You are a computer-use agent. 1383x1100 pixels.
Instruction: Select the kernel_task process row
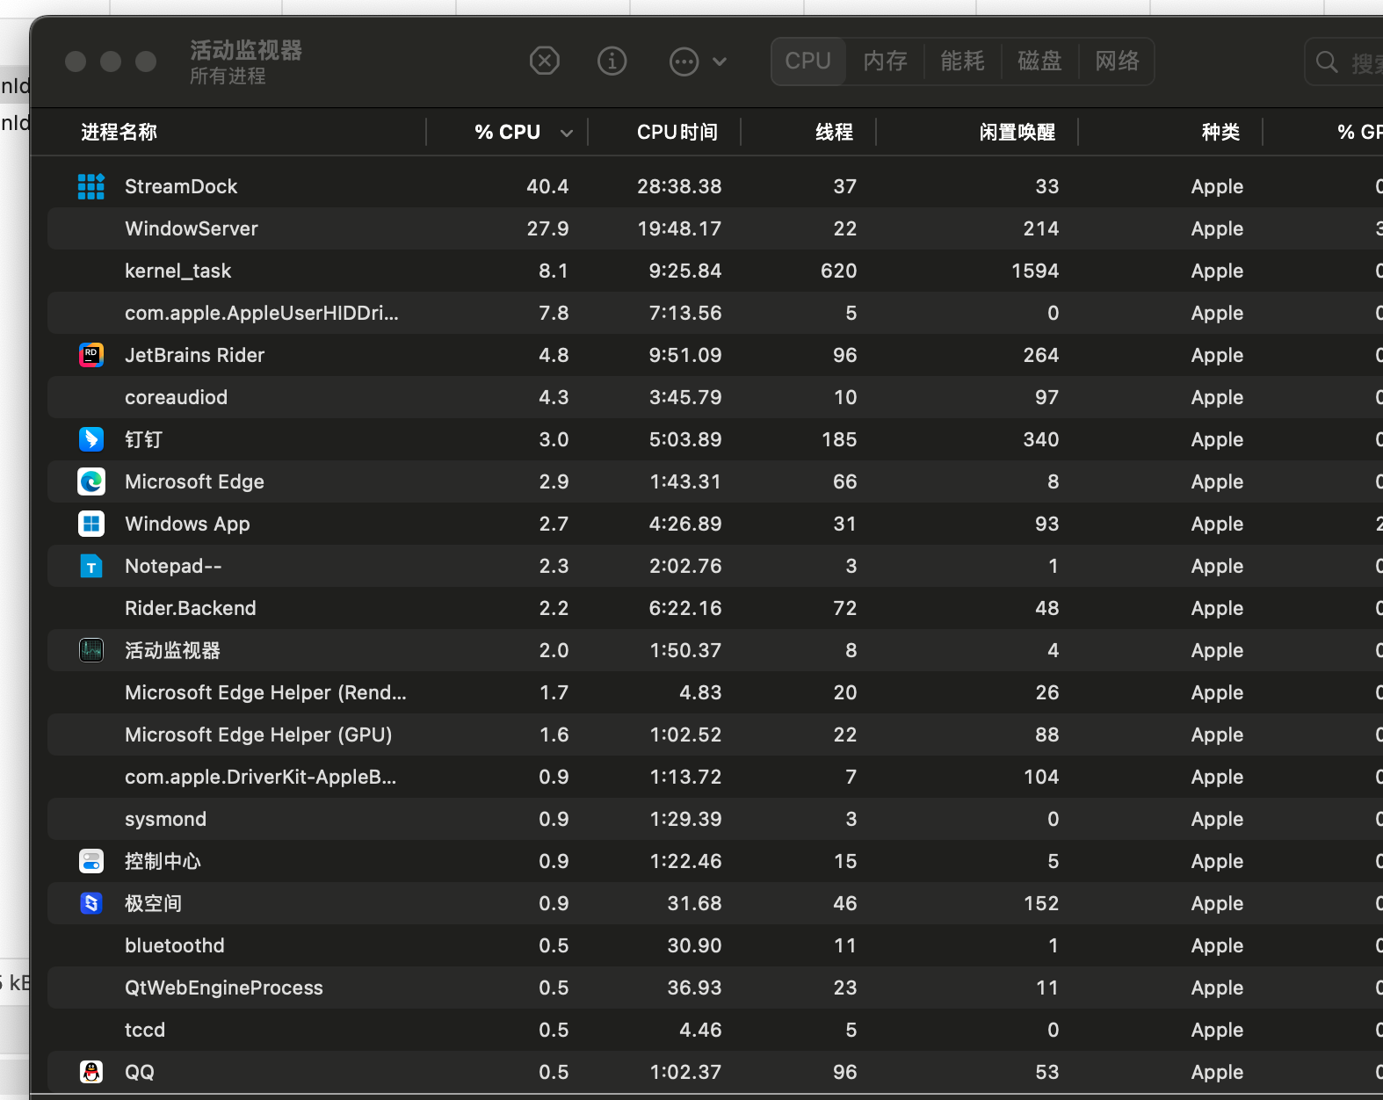click(715, 271)
